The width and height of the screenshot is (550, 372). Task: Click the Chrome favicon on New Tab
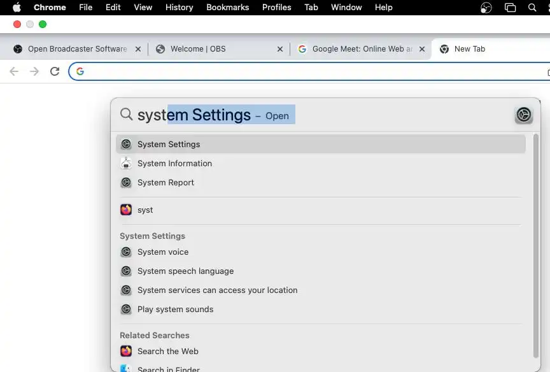[444, 49]
